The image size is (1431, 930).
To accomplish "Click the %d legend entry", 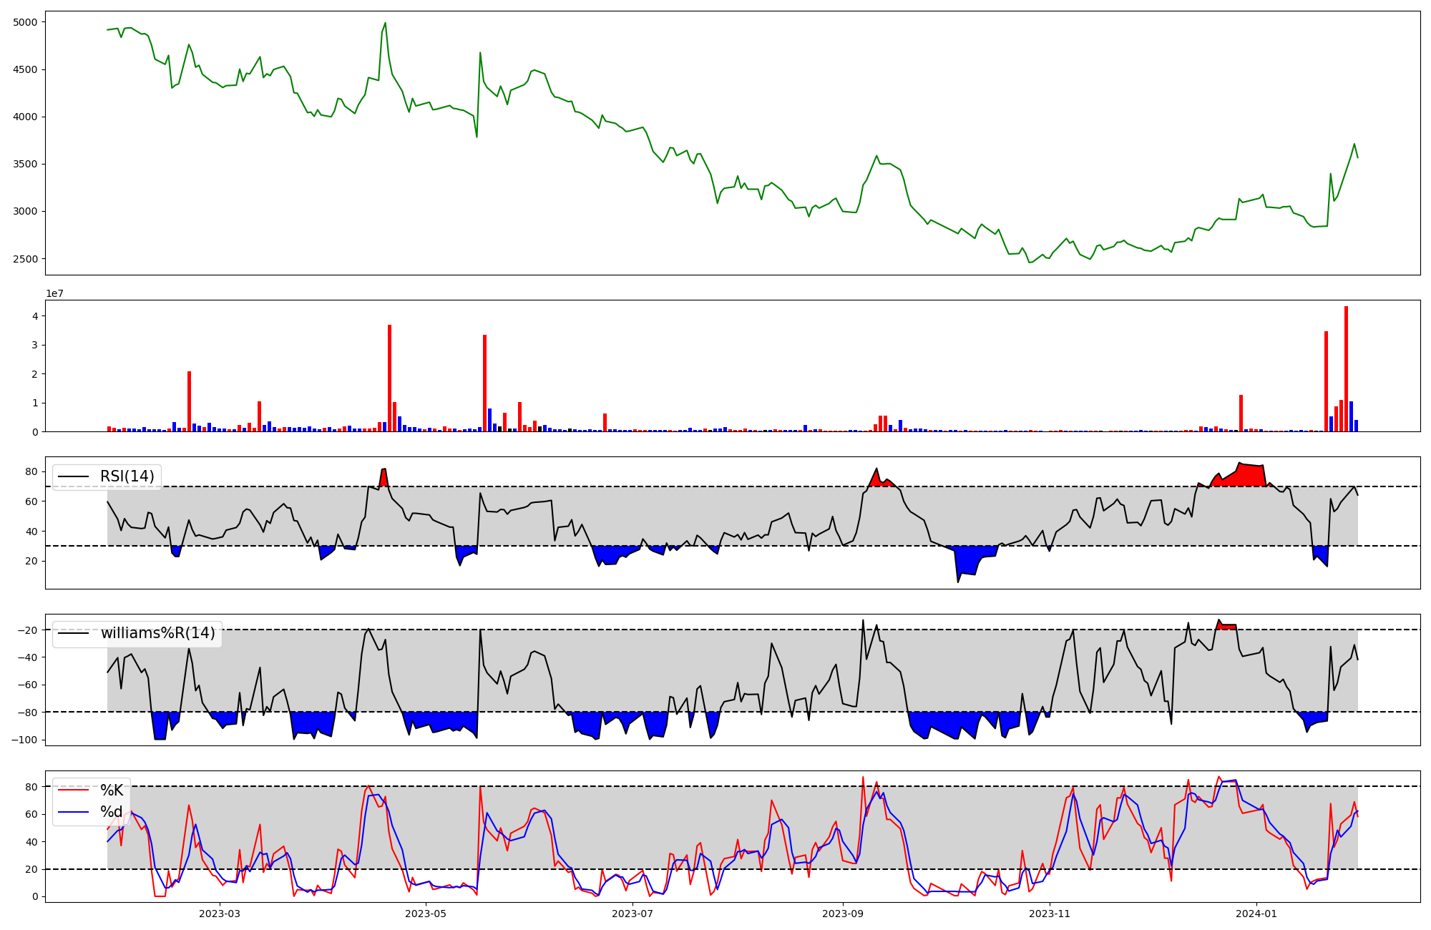I will (112, 811).
